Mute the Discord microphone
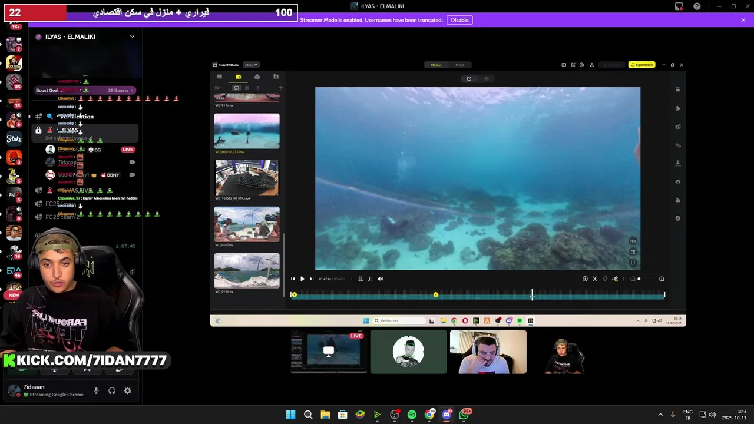Screen dimensions: 754x424 coord(96,391)
